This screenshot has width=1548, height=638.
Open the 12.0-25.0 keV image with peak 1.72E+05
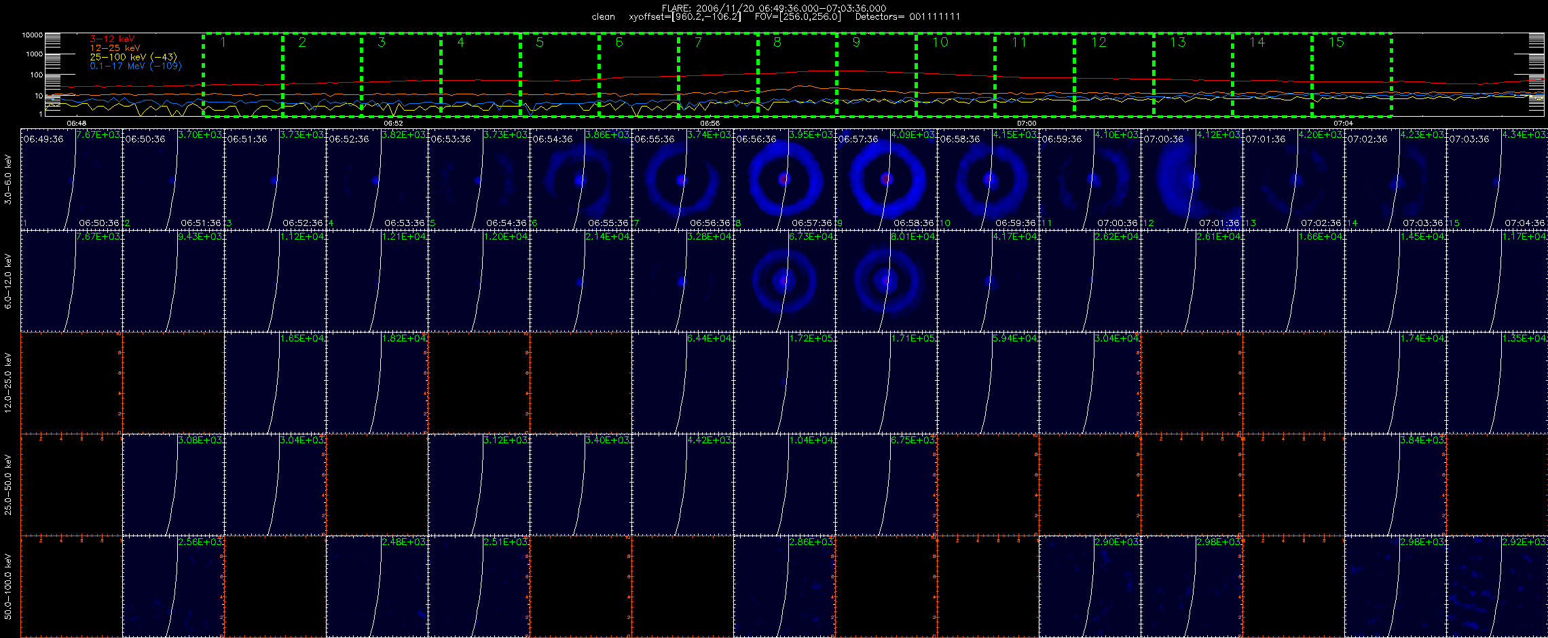(x=784, y=383)
